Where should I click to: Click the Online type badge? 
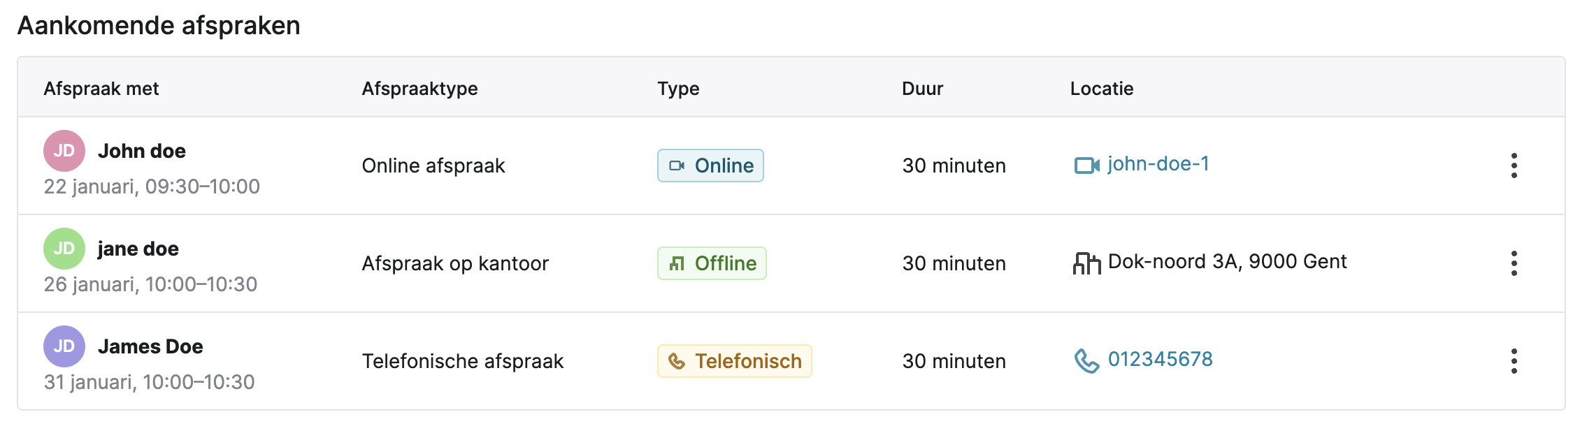click(x=710, y=166)
